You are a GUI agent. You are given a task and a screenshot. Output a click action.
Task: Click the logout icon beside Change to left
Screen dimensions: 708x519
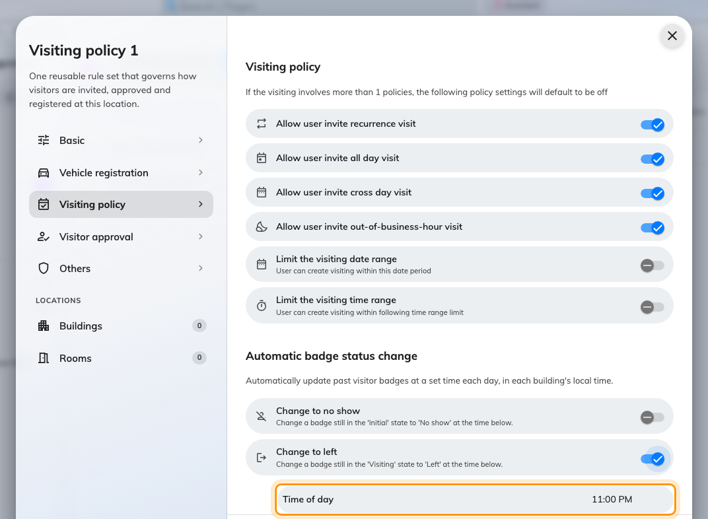[x=262, y=458]
